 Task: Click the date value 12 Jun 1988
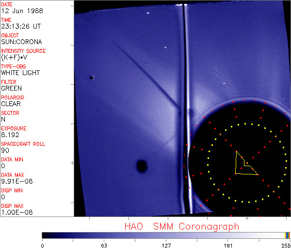tap(19, 11)
